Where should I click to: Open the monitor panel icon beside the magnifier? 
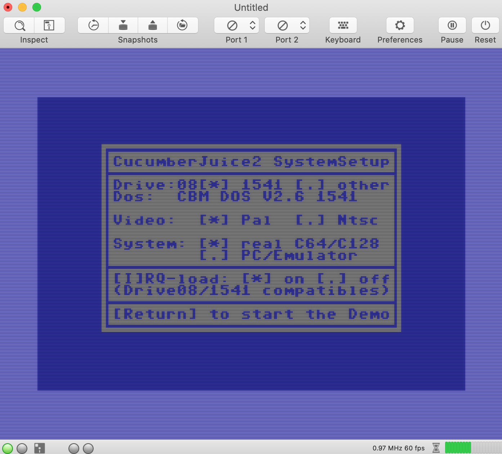click(49, 25)
